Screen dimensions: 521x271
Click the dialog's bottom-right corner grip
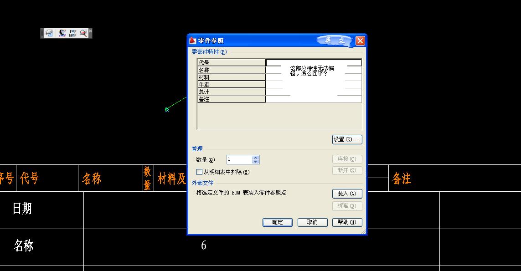tap(363, 231)
